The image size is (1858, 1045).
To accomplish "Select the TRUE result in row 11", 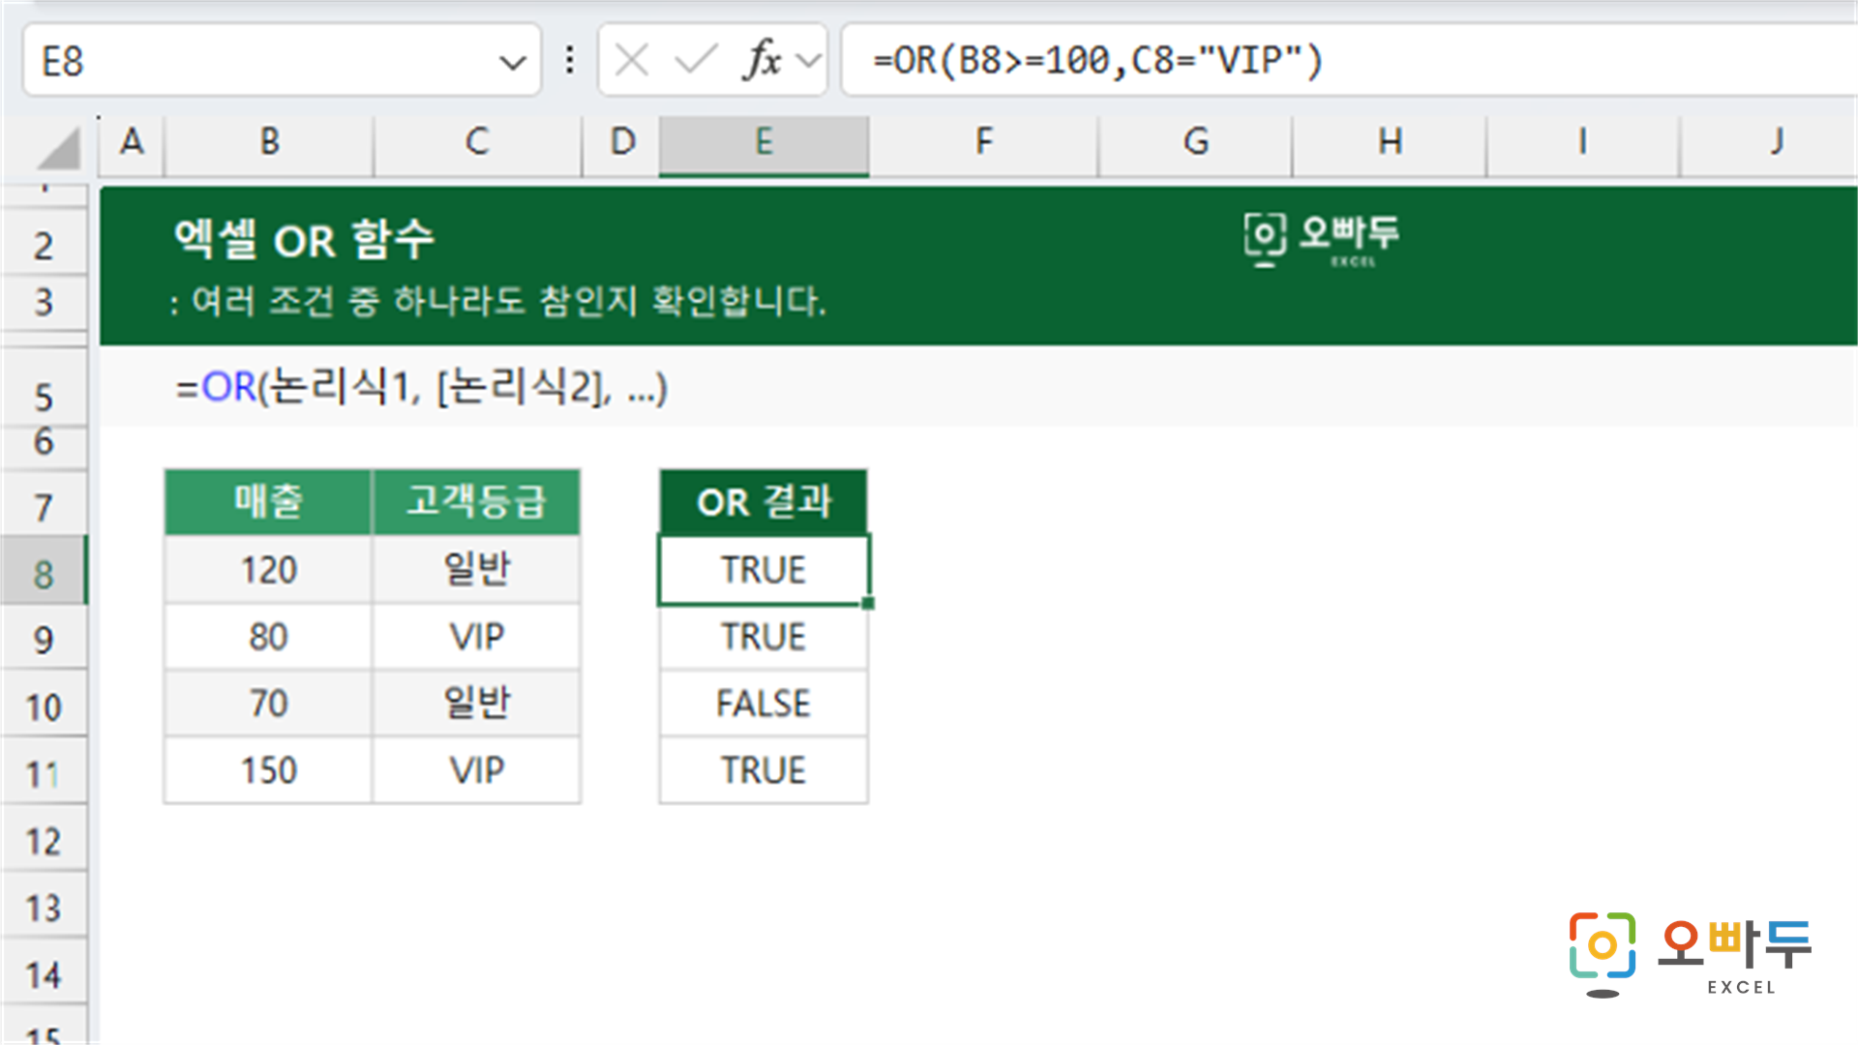I will click(x=764, y=770).
